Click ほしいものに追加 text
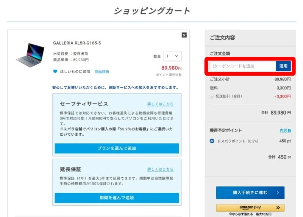 point(75,71)
